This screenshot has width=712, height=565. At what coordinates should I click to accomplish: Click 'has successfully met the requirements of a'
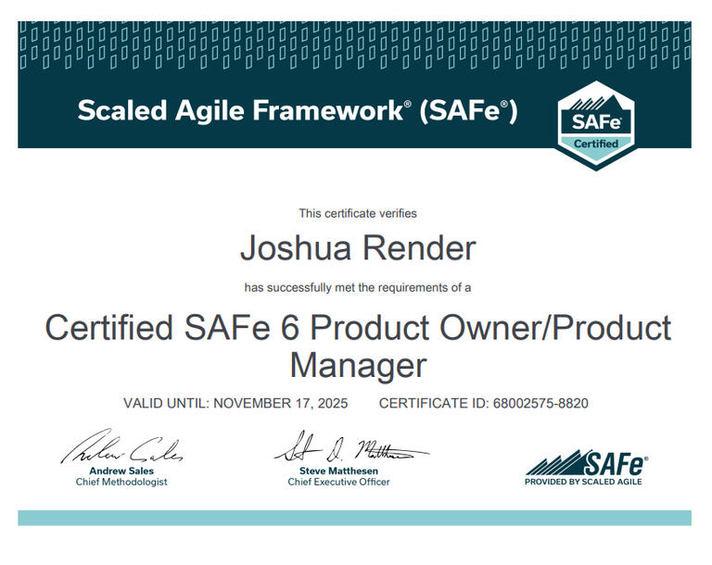(358, 288)
